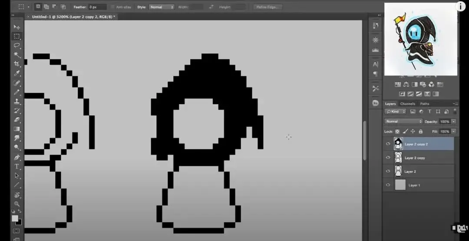Screen dimensions: 469x241
Task: Toggle lock position
Action: (x=413, y=131)
